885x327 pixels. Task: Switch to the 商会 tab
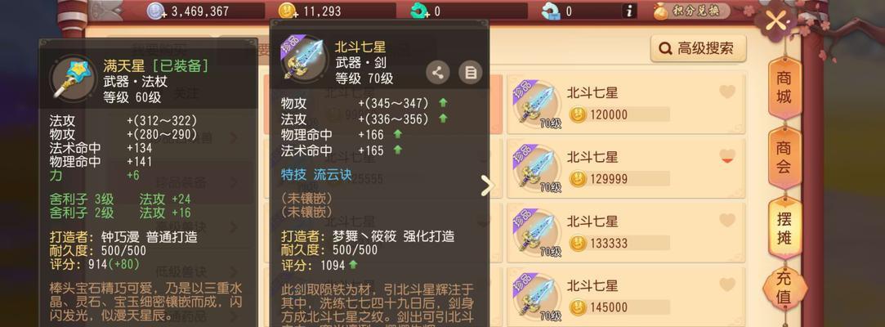pyautogui.click(x=784, y=158)
